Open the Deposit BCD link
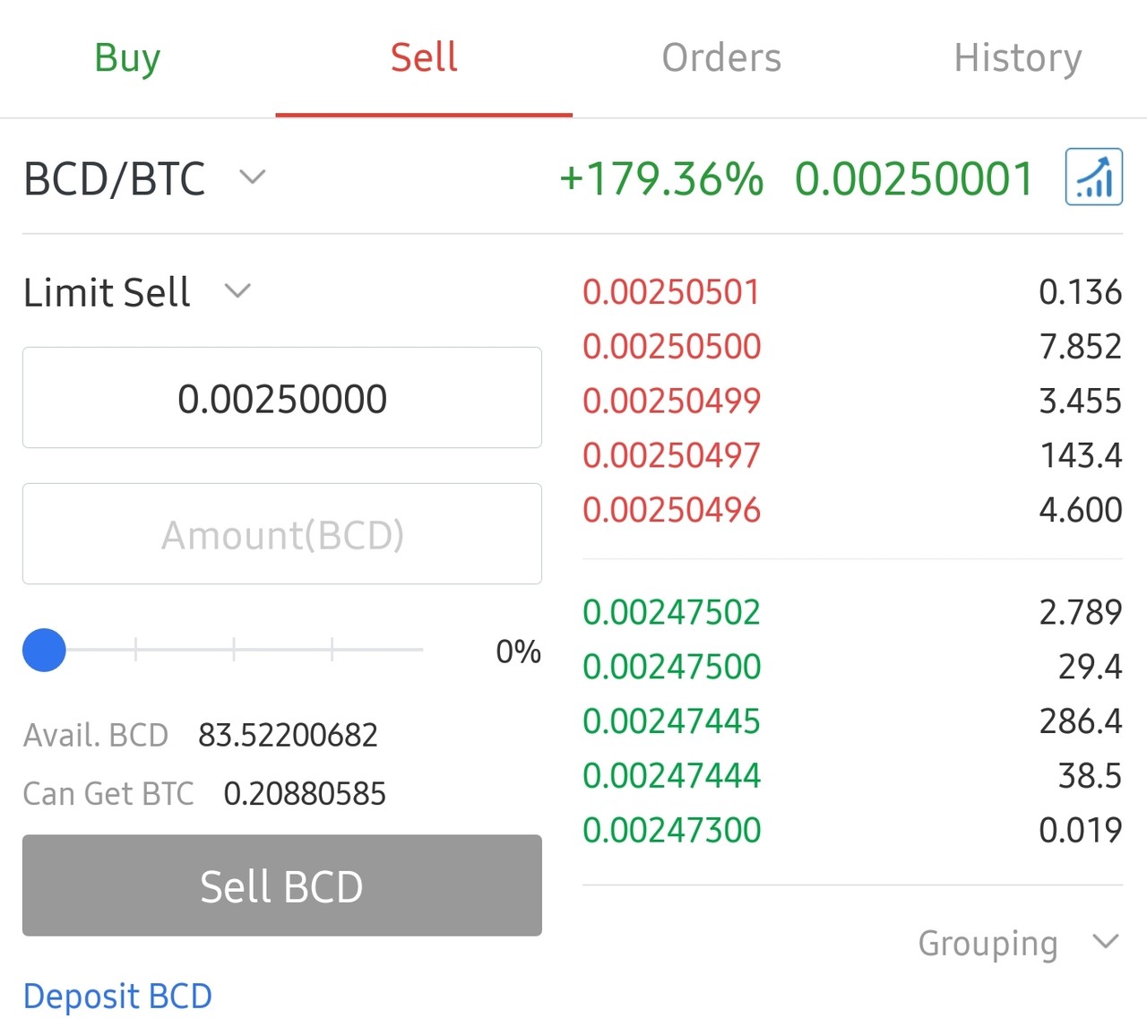The image size is (1147, 1027). pos(117,996)
